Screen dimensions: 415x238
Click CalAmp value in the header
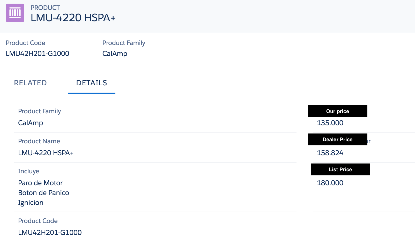point(115,54)
